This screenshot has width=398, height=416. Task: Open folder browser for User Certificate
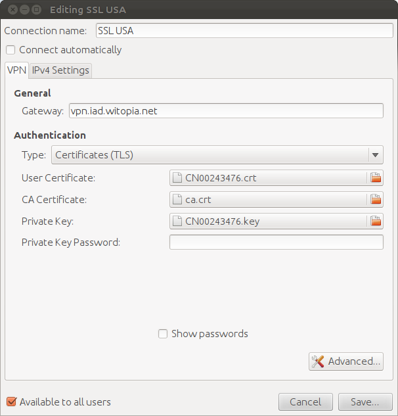376,177
